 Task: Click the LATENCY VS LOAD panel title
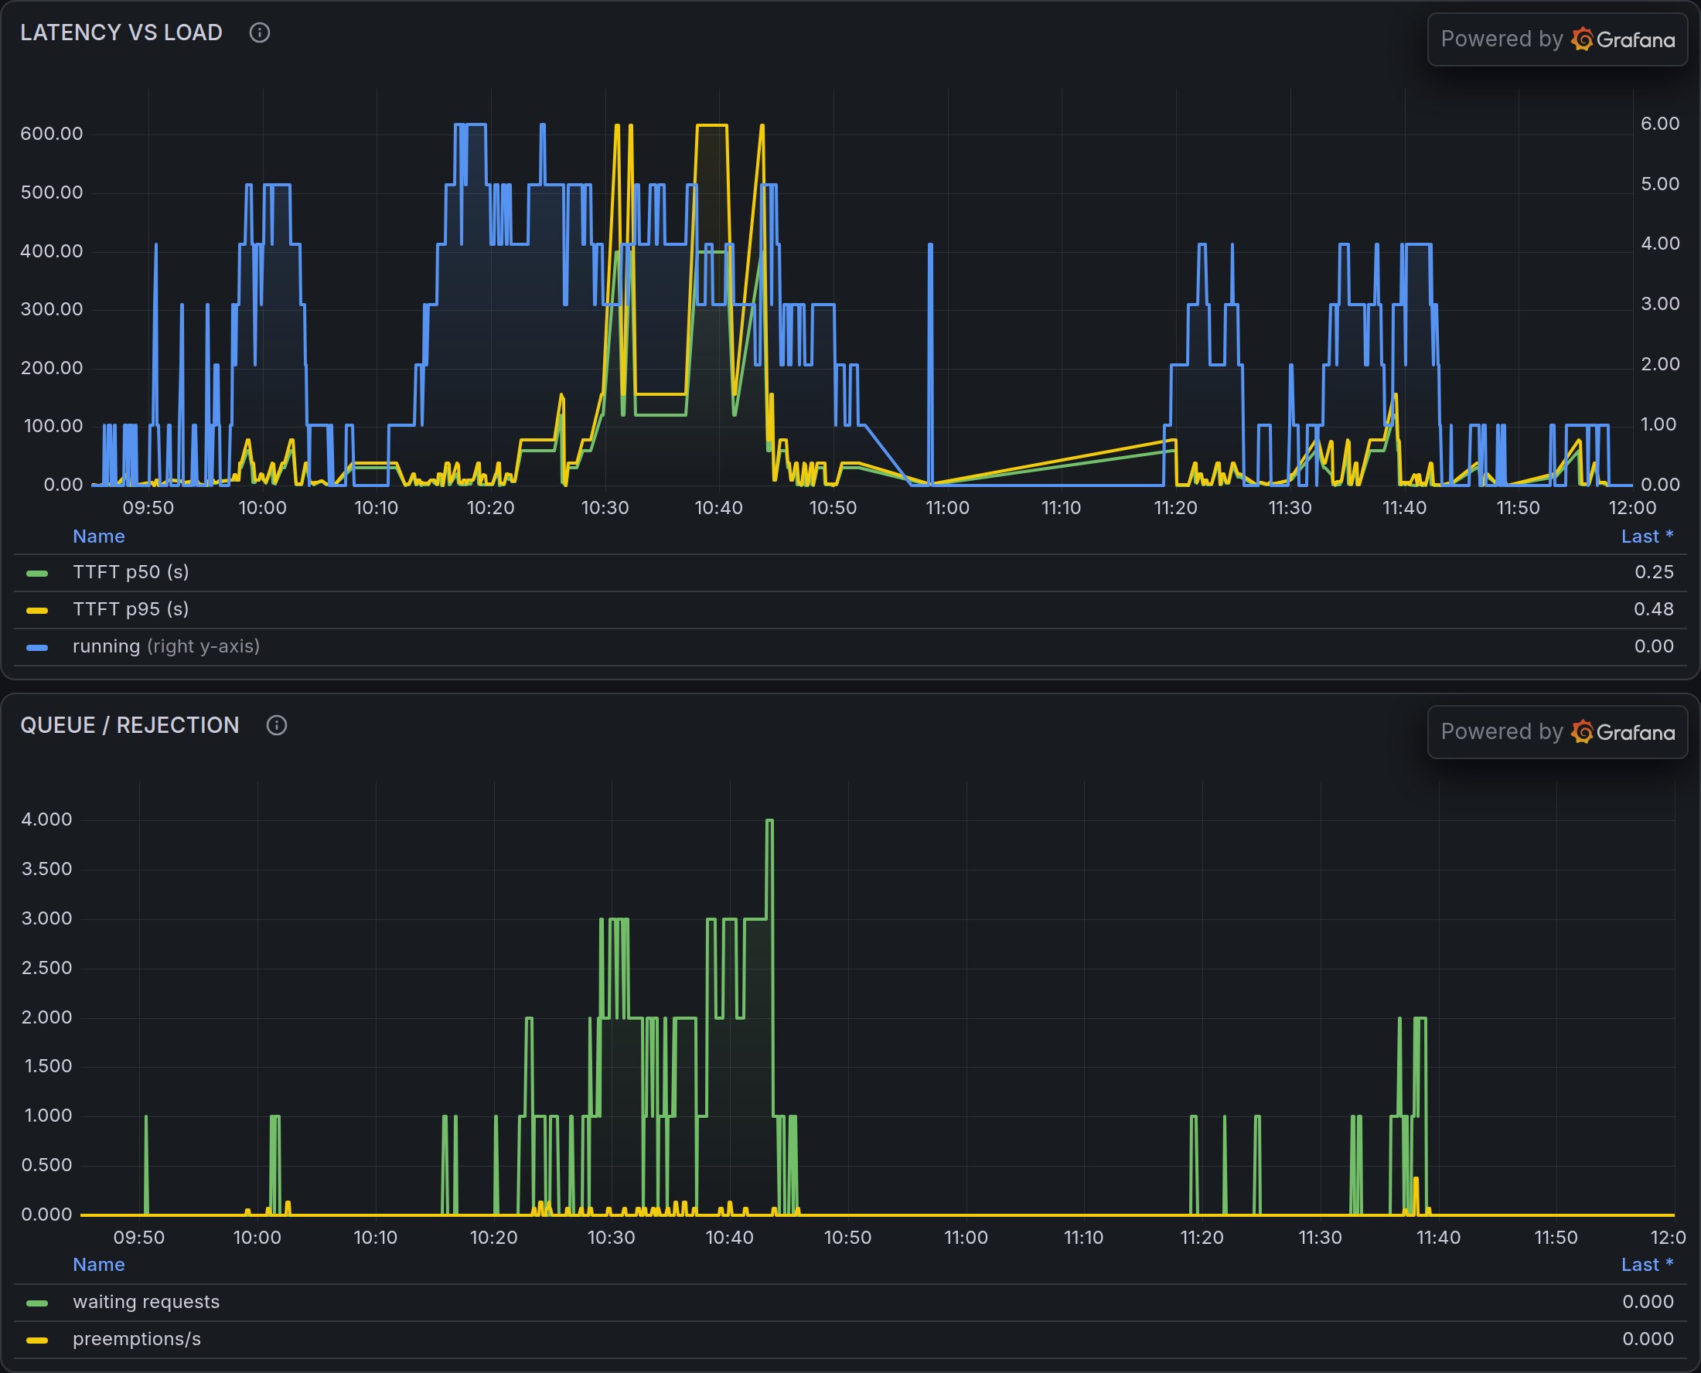click(x=121, y=32)
